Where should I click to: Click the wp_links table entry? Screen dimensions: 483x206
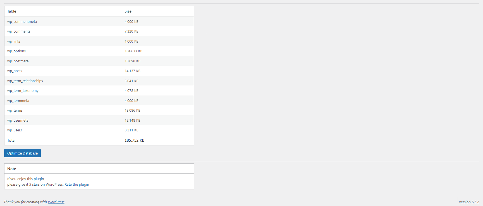click(14, 41)
